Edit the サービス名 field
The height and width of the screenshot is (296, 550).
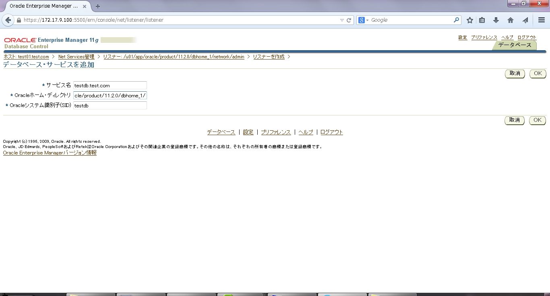click(110, 85)
